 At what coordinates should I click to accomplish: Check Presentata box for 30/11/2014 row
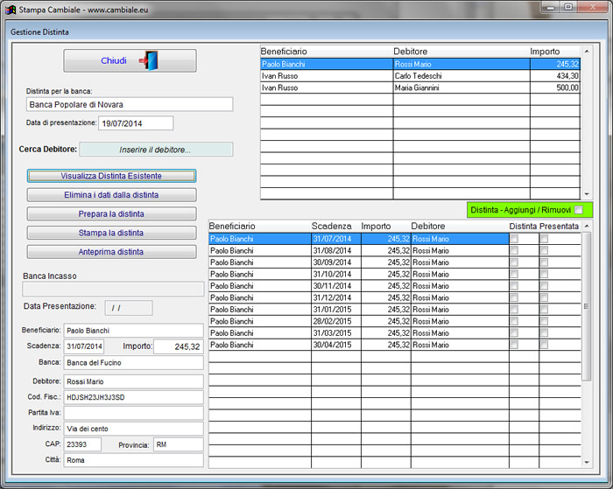coord(544,286)
